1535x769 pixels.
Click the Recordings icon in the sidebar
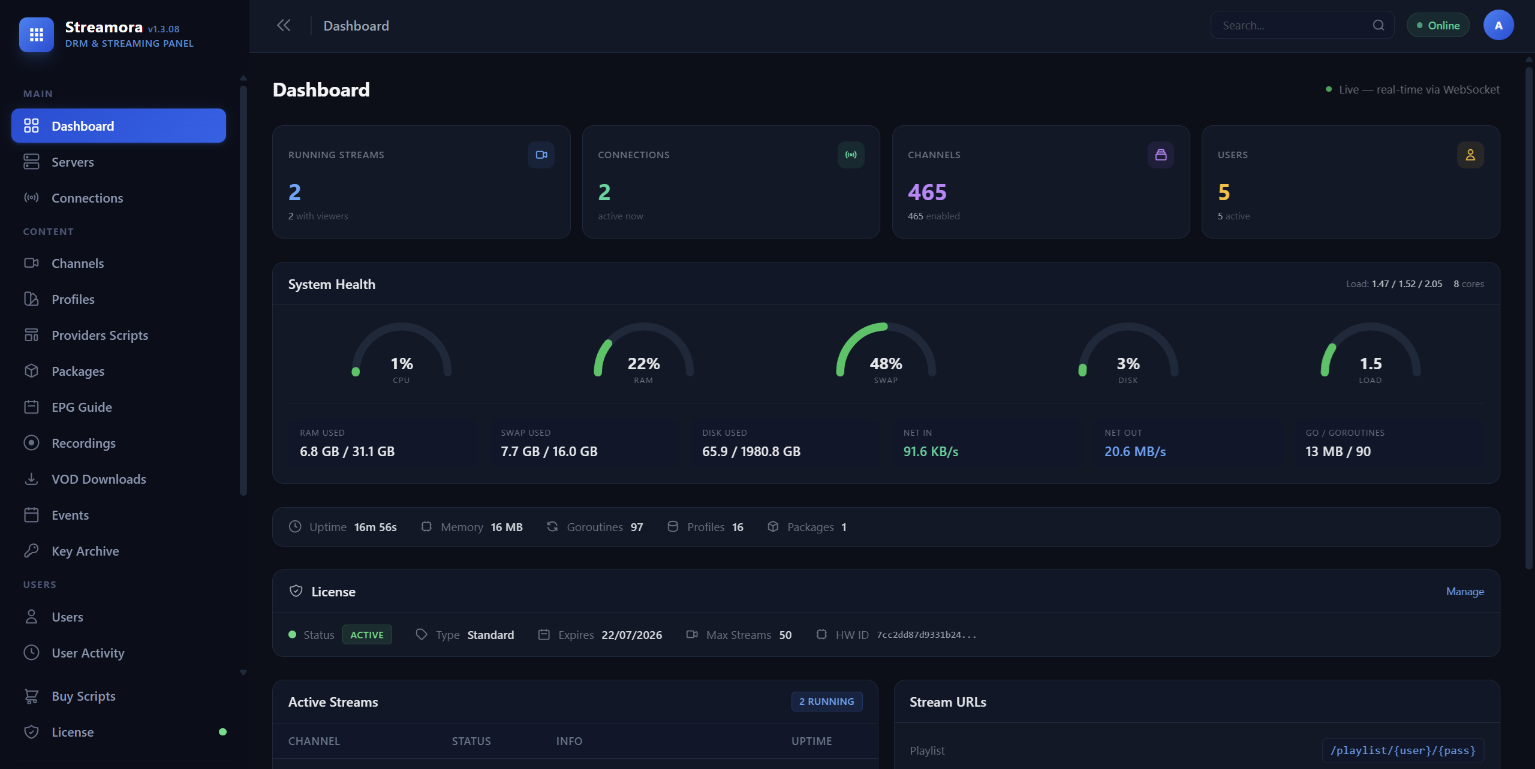(x=32, y=442)
